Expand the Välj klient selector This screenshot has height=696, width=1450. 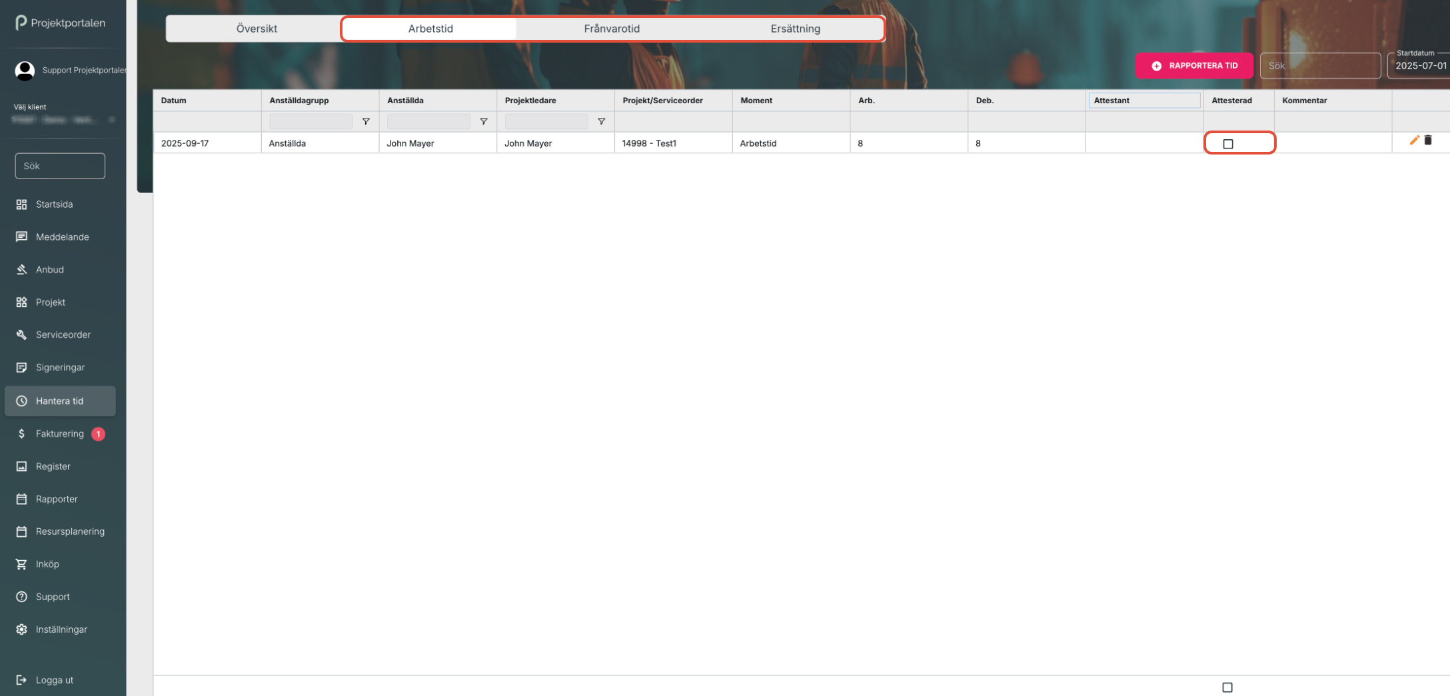pyautogui.click(x=64, y=120)
